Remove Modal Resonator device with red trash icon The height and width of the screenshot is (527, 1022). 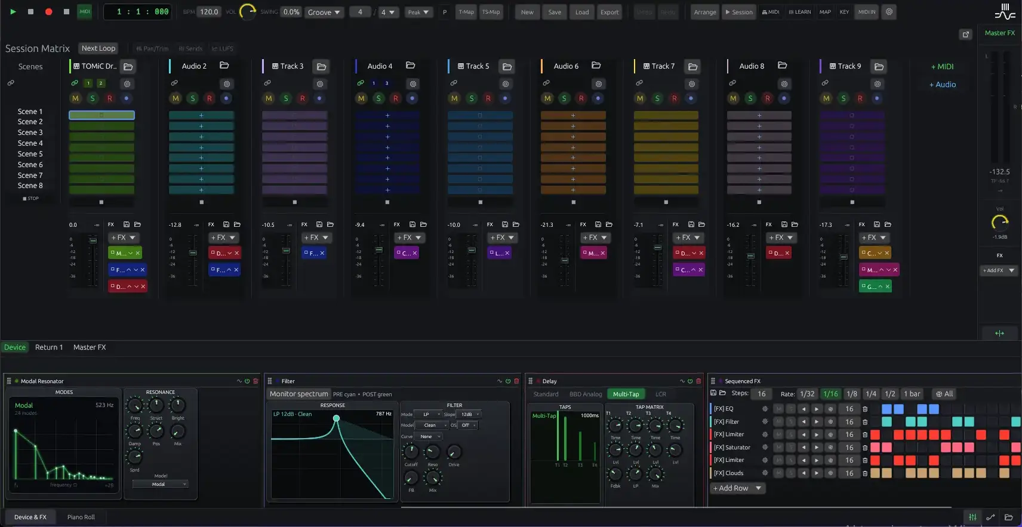[x=255, y=381]
